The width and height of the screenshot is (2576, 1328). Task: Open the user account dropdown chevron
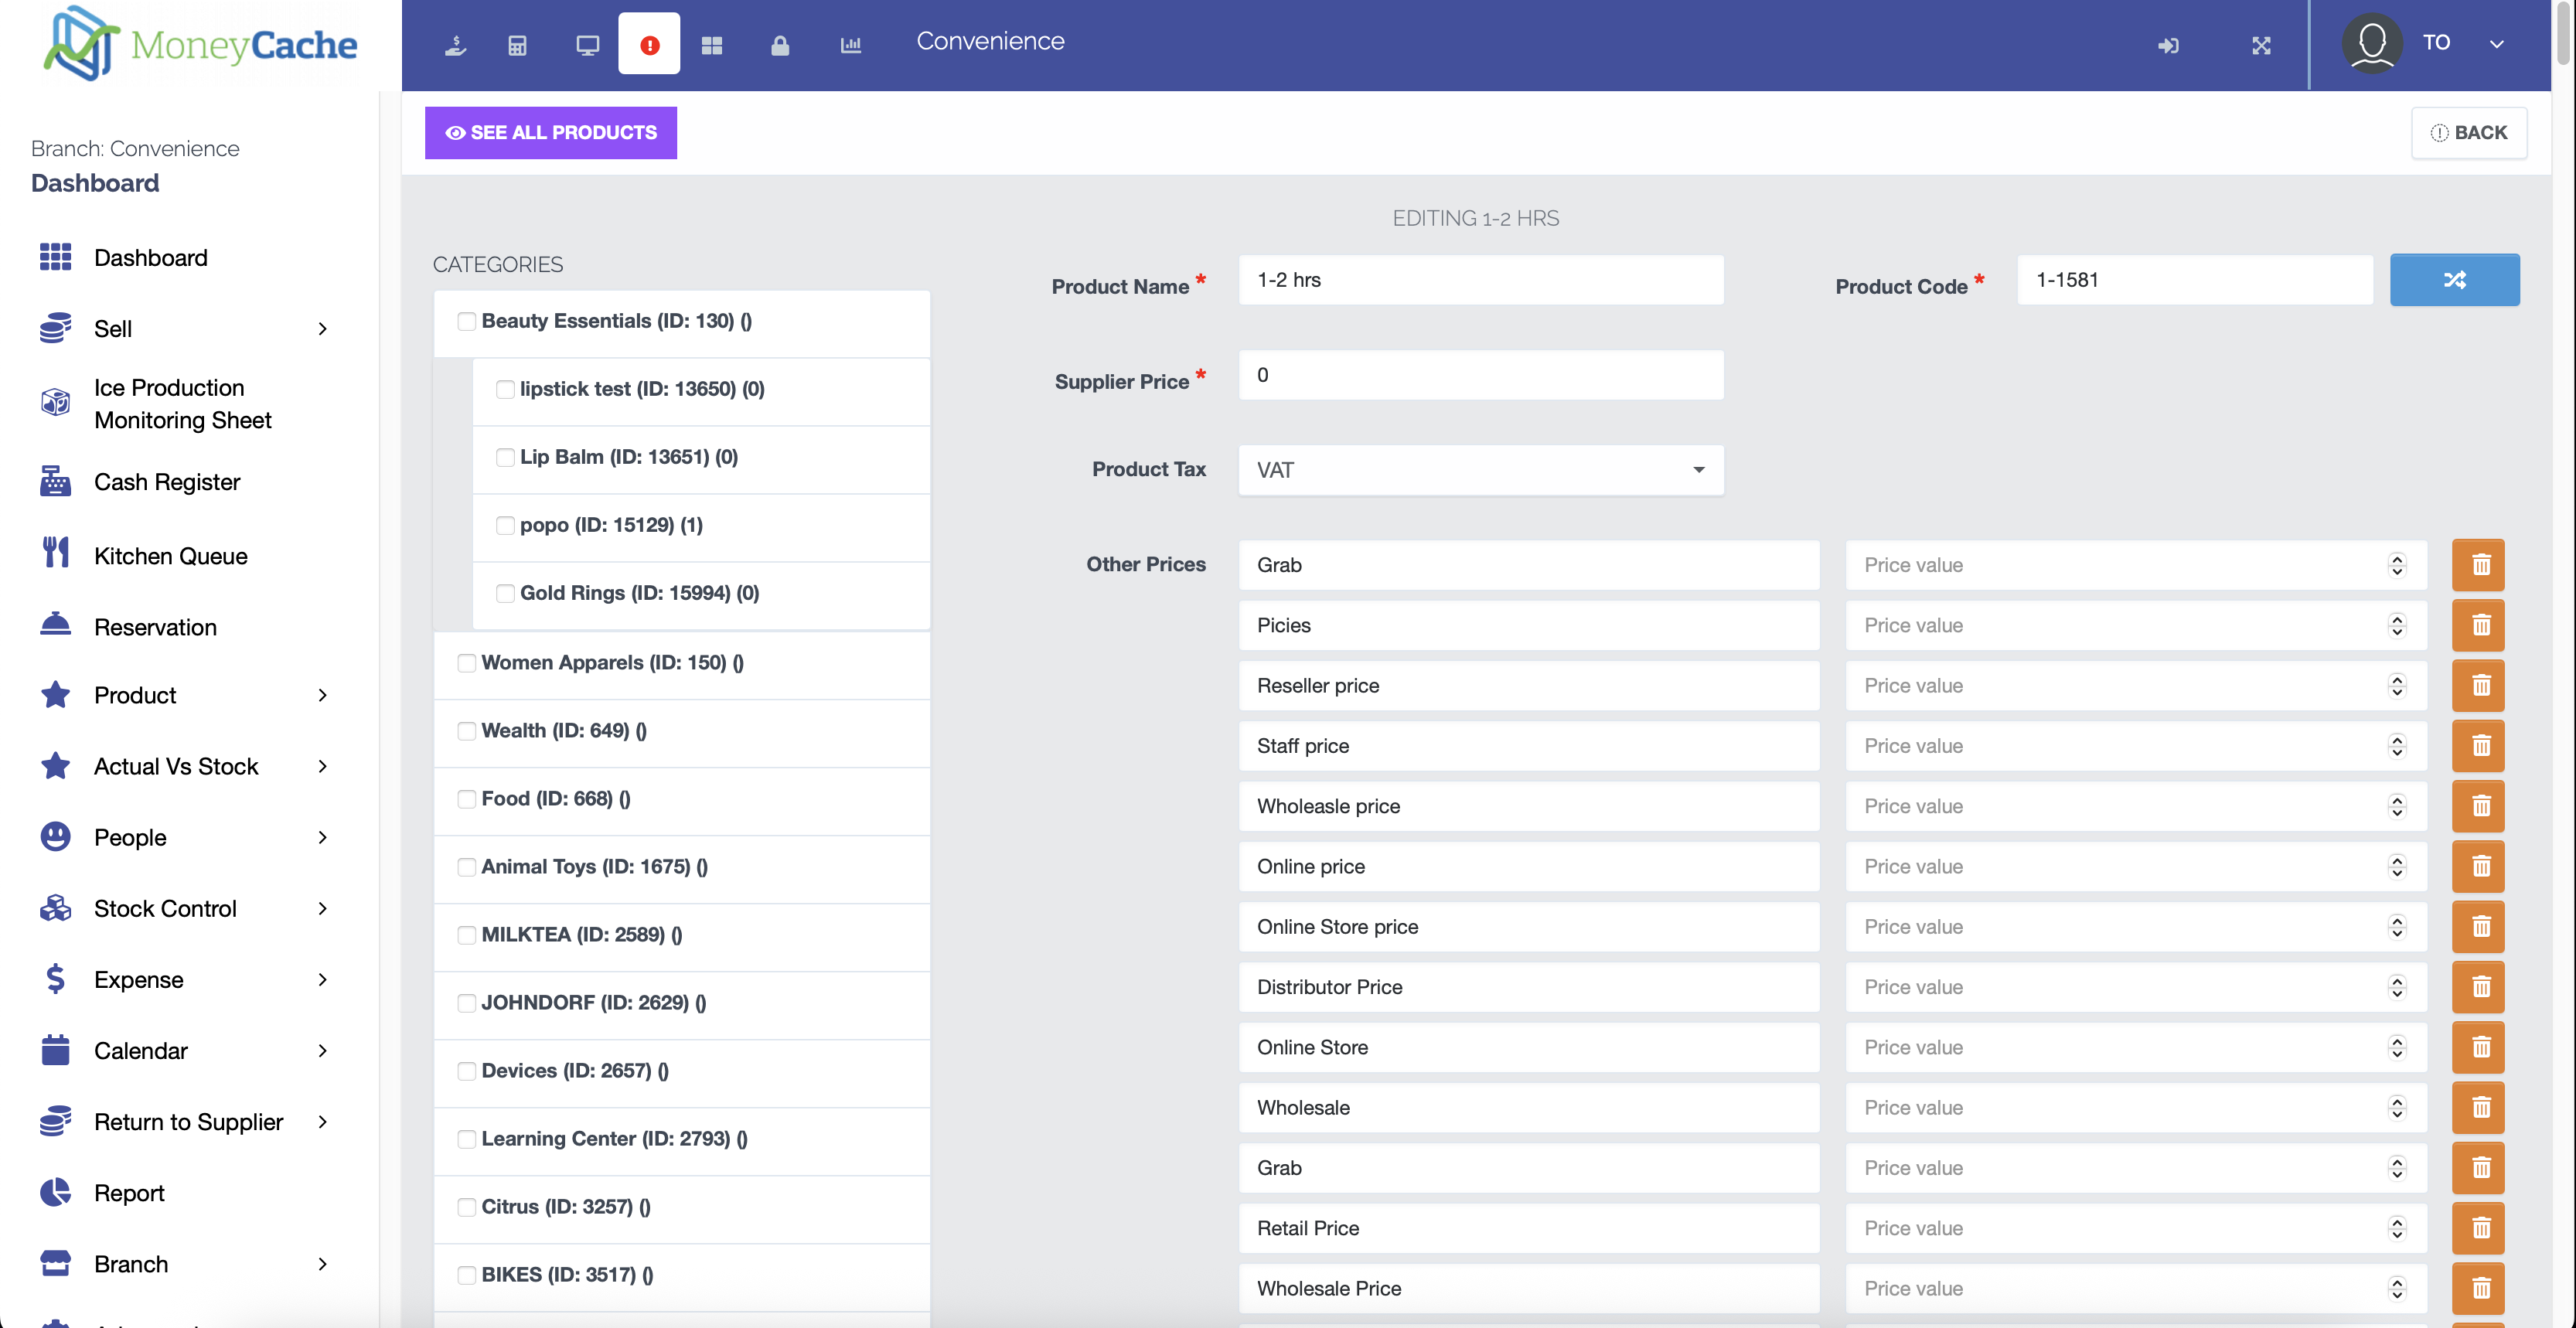click(x=2496, y=44)
